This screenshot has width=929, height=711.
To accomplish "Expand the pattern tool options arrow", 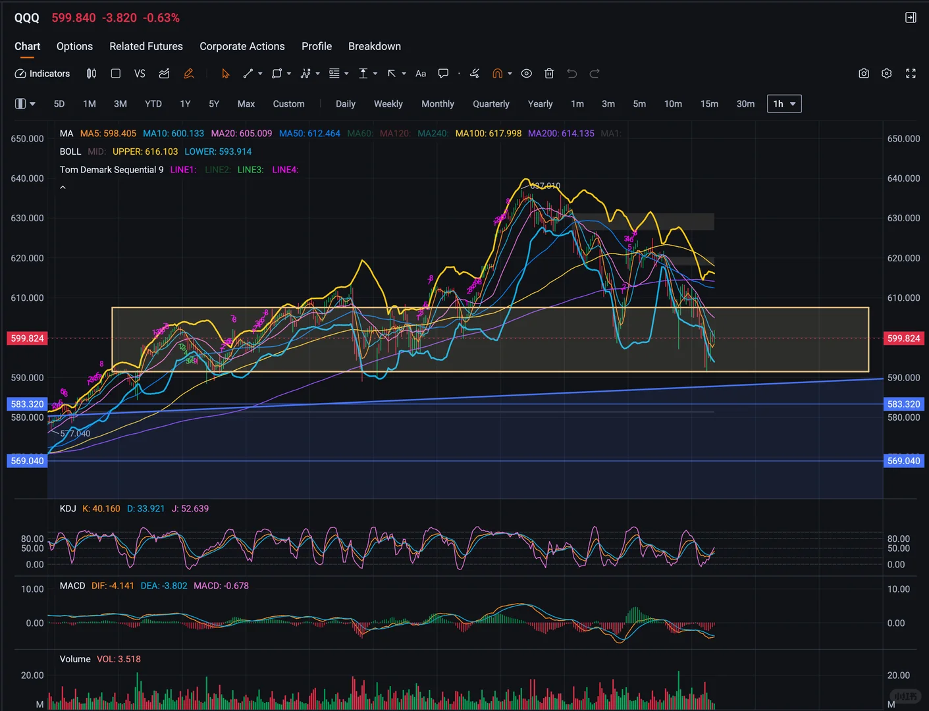I will point(317,74).
